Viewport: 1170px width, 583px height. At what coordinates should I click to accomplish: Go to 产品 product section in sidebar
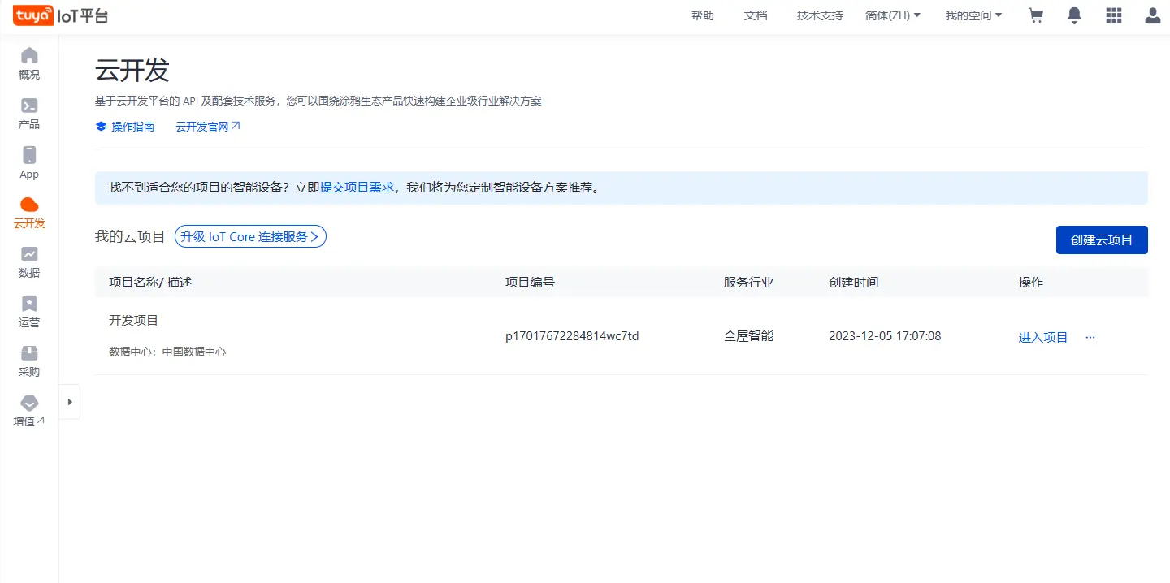point(29,114)
